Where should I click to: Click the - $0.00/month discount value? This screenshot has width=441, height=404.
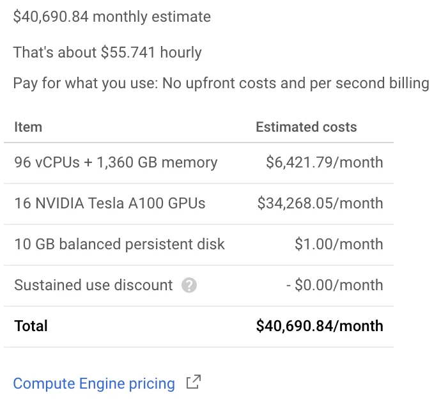(x=334, y=285)
